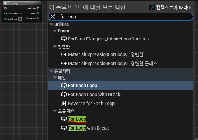
Task: Click the node's input execution pin
Action: point(5,8)
